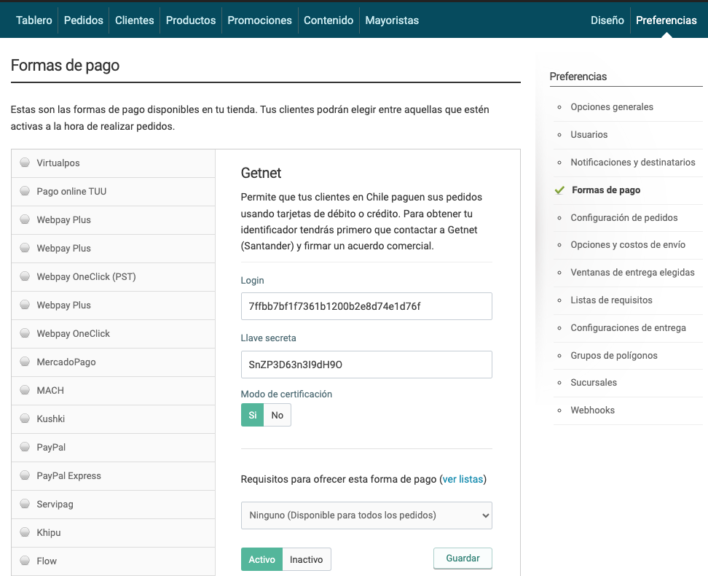Open Webhooks preferences

tap(592, 410)
